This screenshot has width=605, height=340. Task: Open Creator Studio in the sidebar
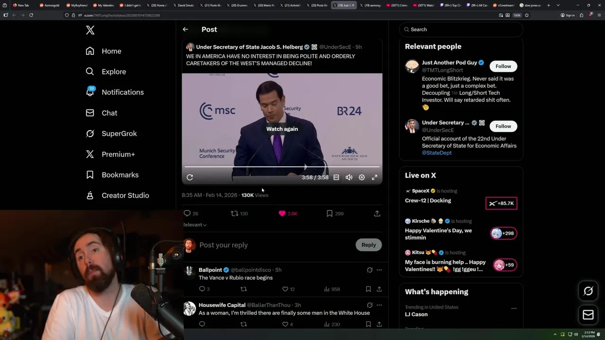point(117,195)
